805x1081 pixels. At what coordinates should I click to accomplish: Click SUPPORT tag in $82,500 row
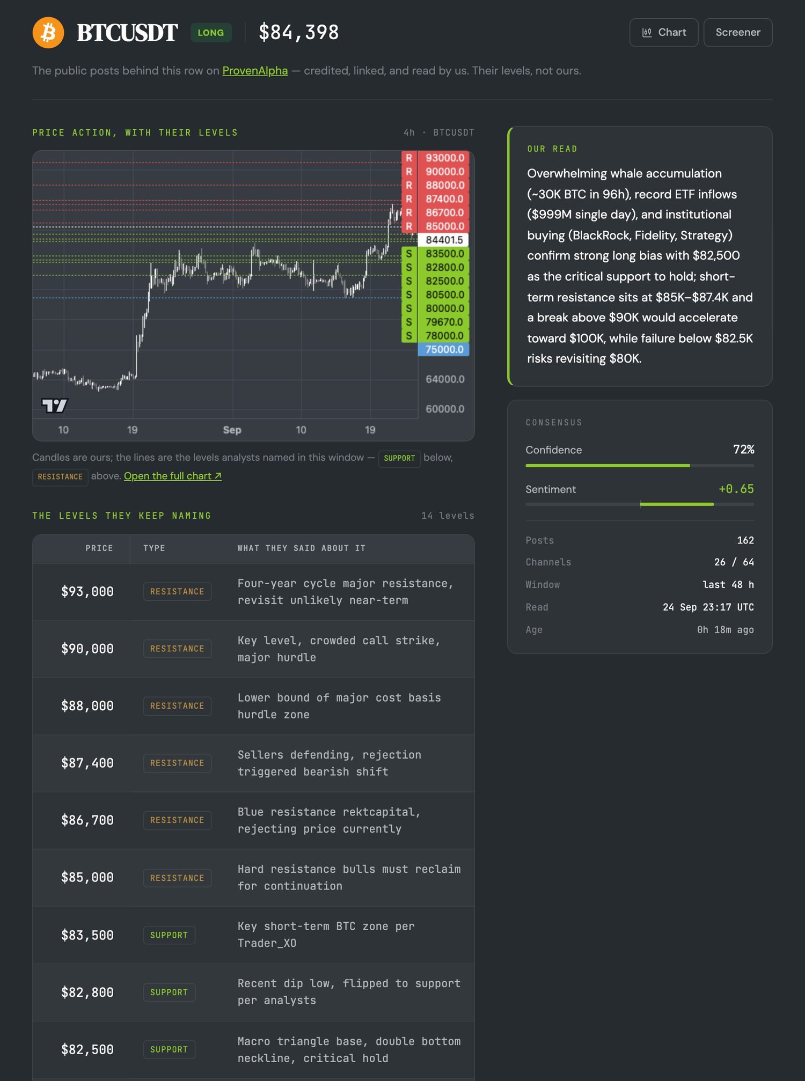coord(169,1049)
